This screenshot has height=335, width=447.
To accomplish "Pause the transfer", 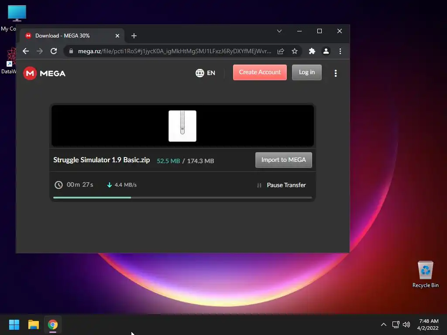I will click(282, 185).
